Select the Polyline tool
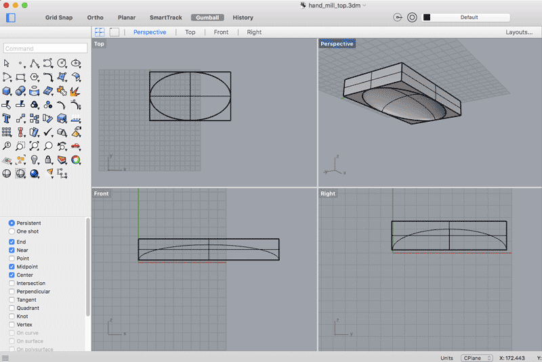This screenshot has width=542, height=362. point(34,64)
